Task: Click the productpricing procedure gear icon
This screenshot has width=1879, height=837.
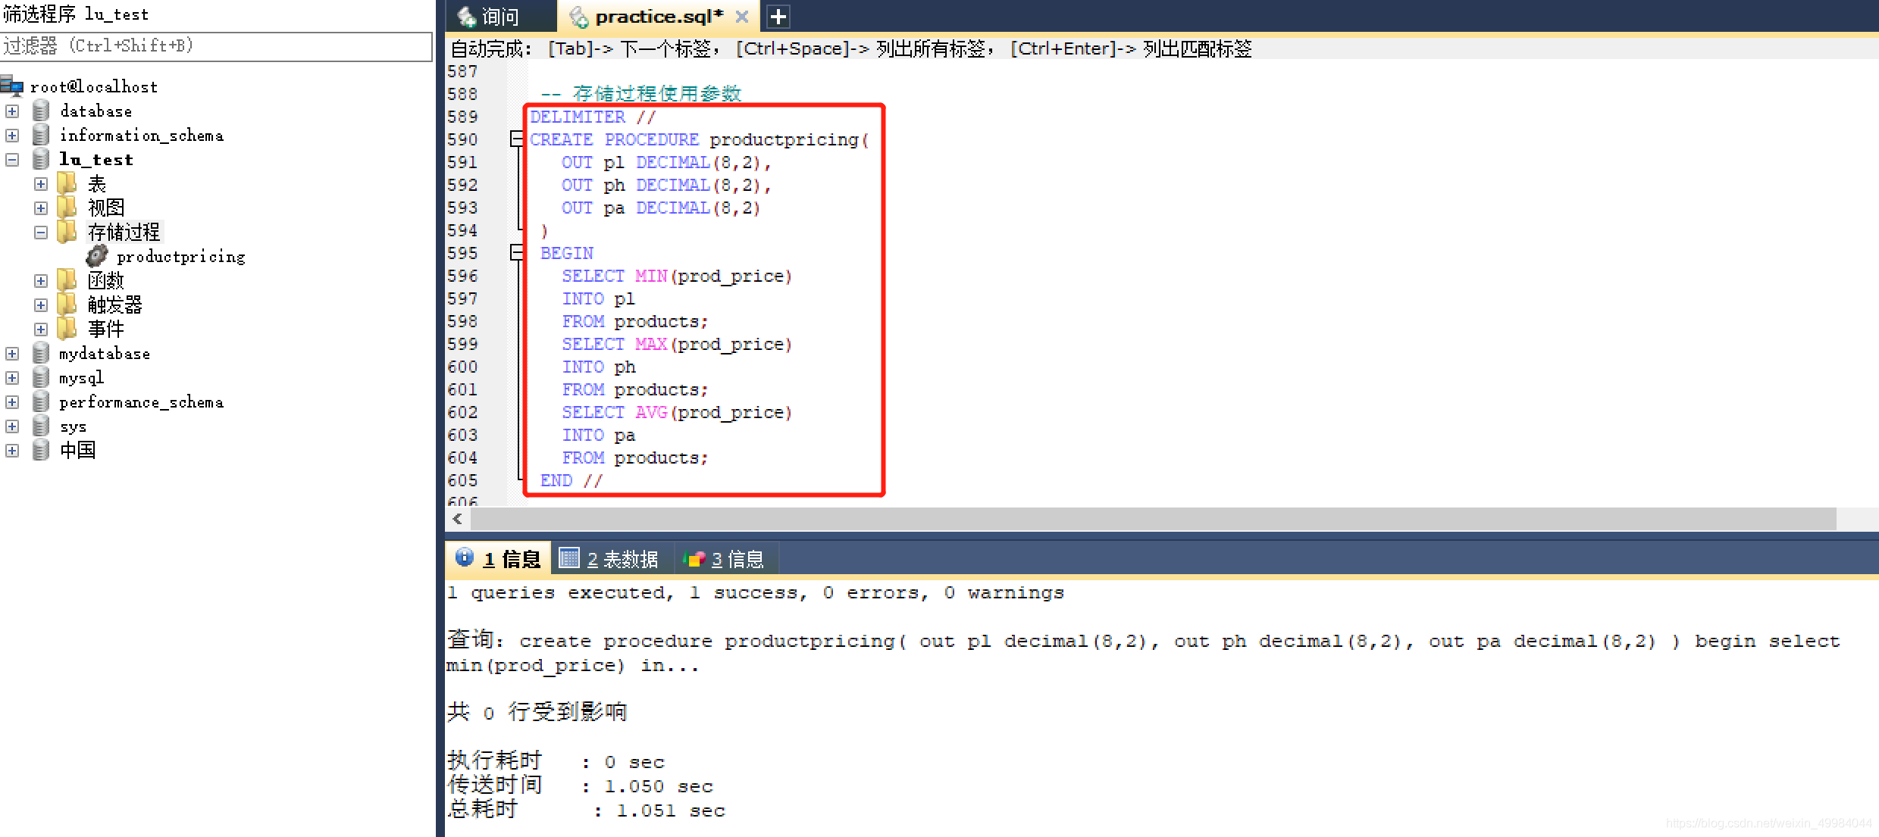Action: (x=97, y=256)
